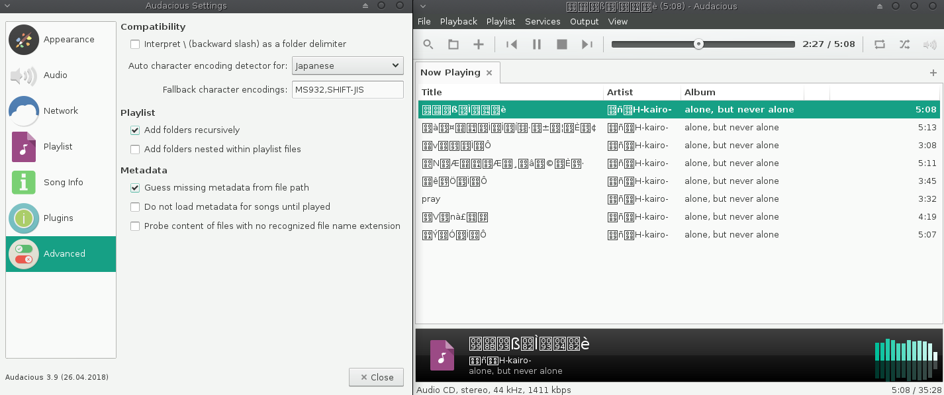
Task: Click the 2:27 / 5:08 time display
Action: (828, 44)
